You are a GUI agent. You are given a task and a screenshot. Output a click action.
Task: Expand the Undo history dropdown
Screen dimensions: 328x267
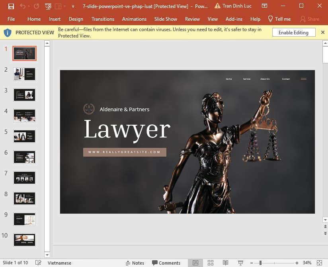click(29, 6)
